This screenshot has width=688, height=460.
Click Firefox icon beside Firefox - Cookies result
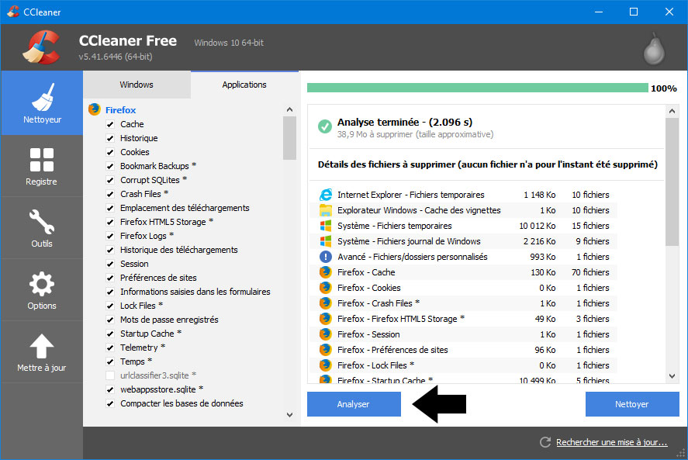pyautogui.click(x=326, y=288)
